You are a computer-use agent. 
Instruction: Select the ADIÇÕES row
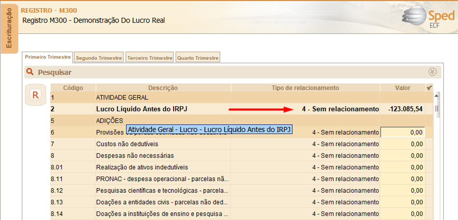point(241,121)
